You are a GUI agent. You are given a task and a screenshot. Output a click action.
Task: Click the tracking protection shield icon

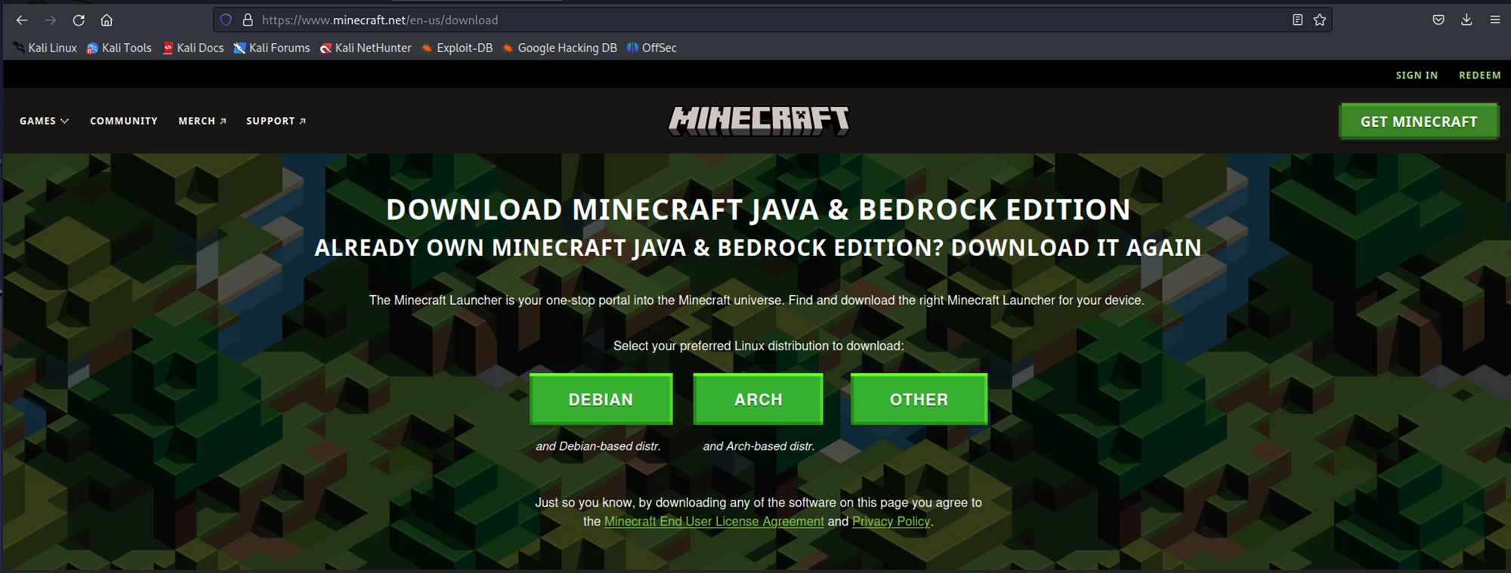(x=226, y=20)
